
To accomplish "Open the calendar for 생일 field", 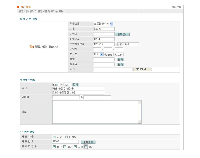I will [120, 59].
